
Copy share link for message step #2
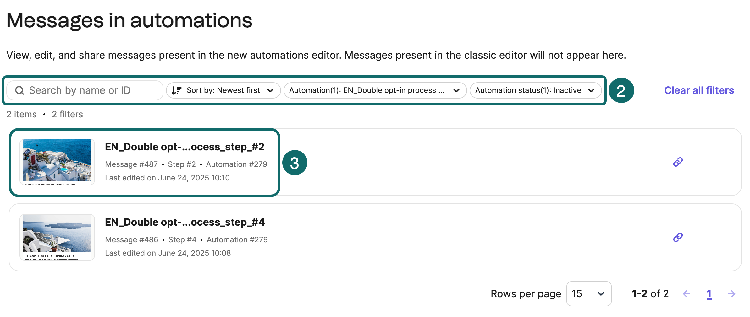pyautogui.click(x=678, y=161)
